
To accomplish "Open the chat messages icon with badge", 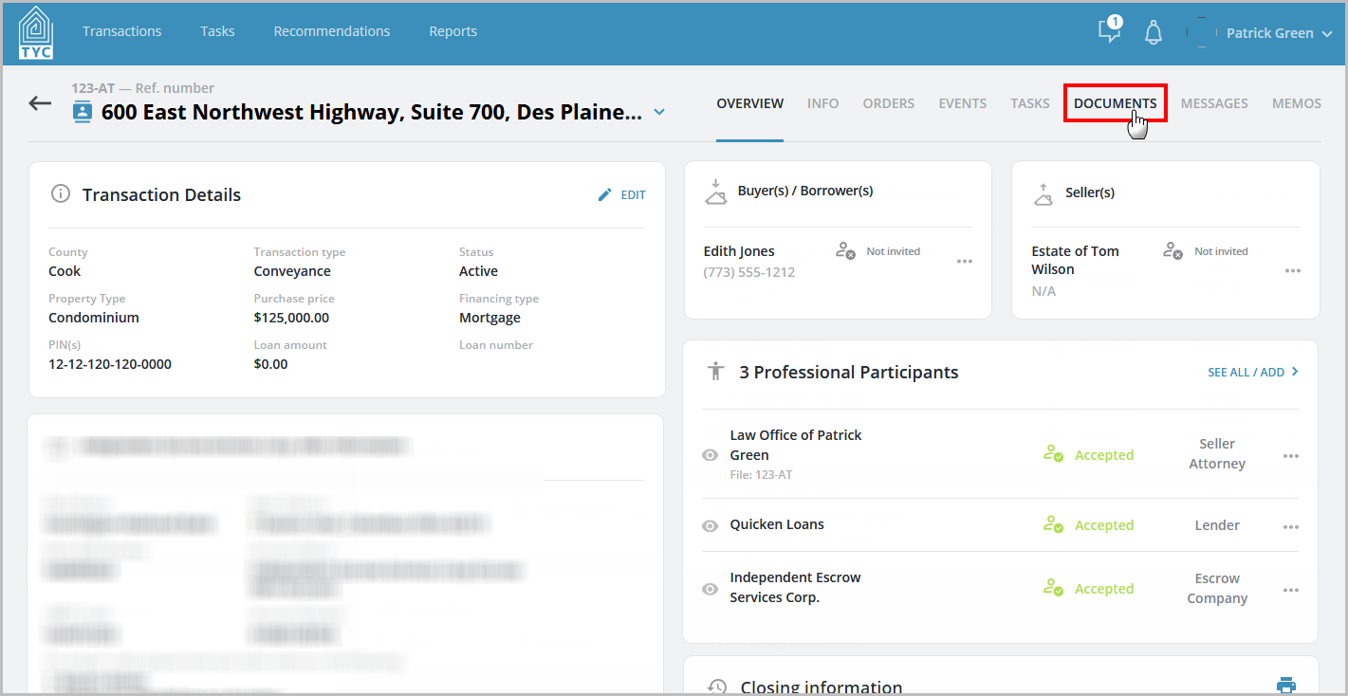I will (x=1109, y=29).
